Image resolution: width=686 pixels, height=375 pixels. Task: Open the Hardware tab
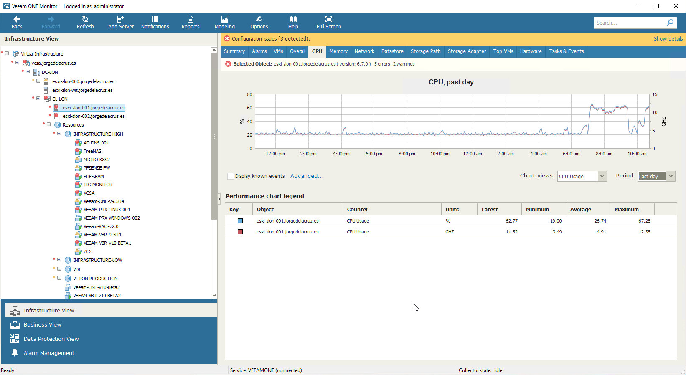[531, 51]
